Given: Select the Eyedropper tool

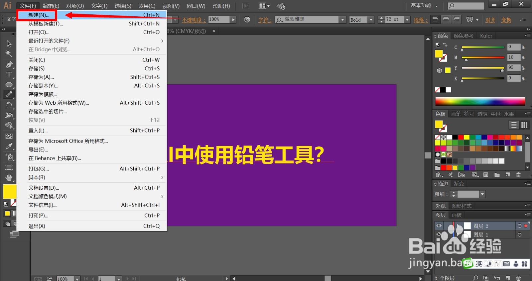Looking at the screenshot, I should [x=9, y=146].
